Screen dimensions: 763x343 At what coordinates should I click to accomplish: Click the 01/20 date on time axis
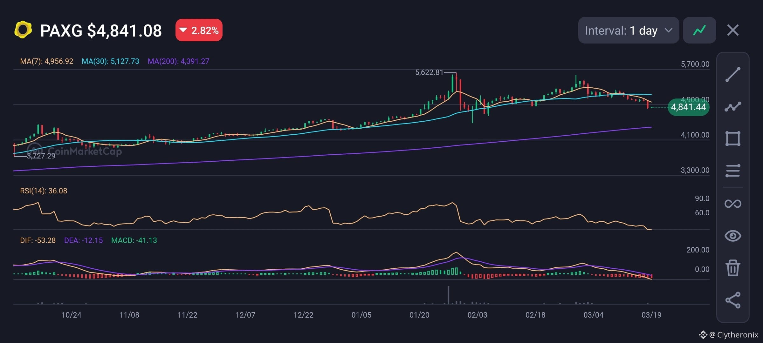point(419,315)
